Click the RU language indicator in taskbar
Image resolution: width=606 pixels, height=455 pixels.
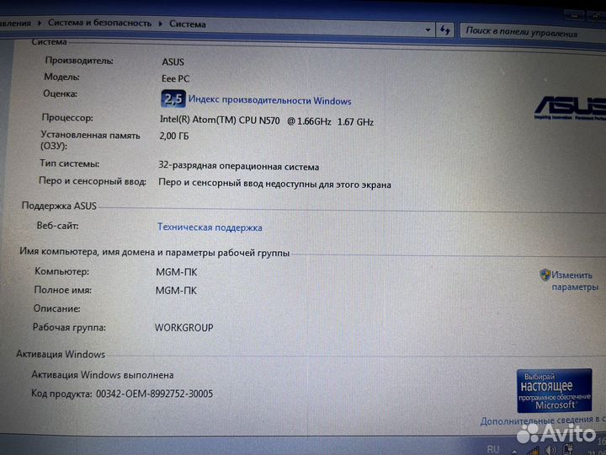492,449
